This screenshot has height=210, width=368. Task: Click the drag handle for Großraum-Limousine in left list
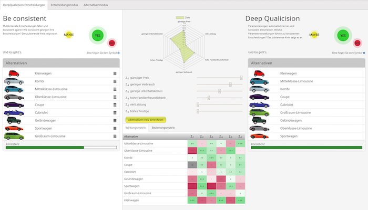tap(115, 136)
